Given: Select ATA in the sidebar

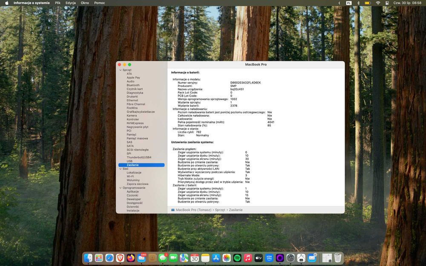Looking at the screenshot, I should coord(129,74).
